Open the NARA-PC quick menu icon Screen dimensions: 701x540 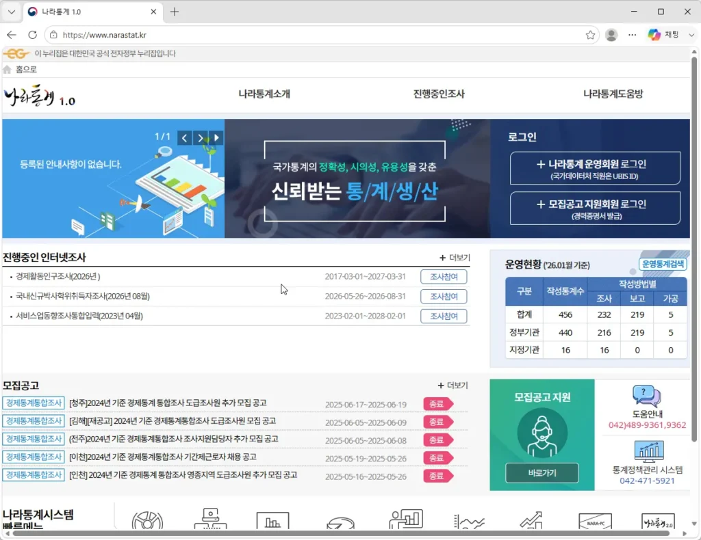(x=595, y=522)
